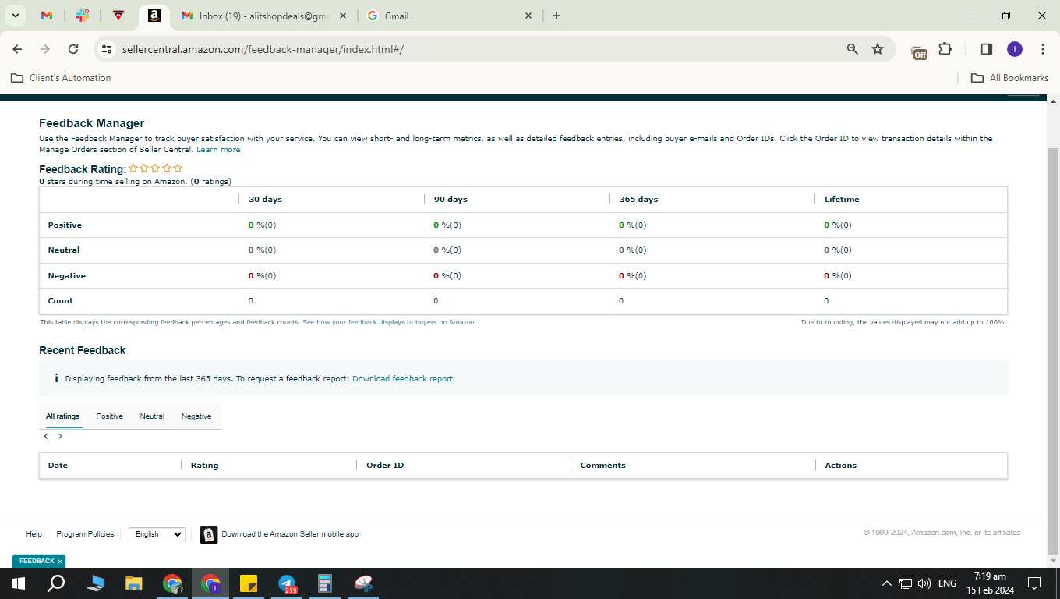Expand the tab search dropdown
This screenshot has width=1060, height=599.
tap(15, 16)
